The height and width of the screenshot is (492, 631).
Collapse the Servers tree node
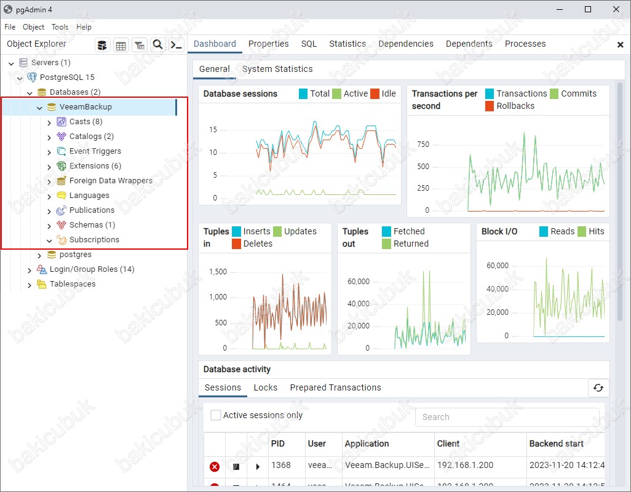pyautogui.click(x=11, y=63)
